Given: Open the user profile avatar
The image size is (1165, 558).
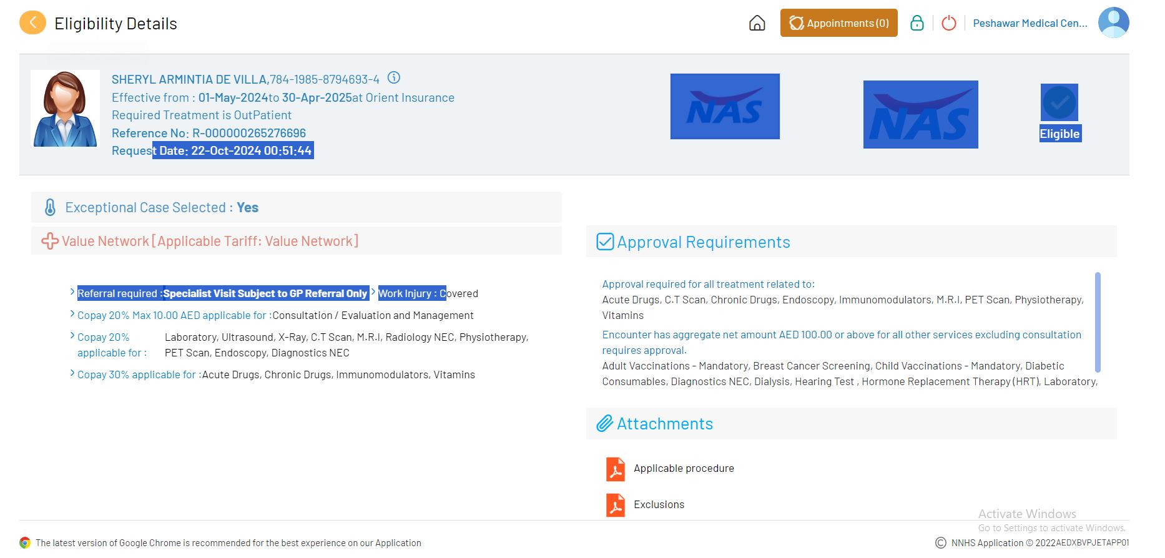Looking at the screenshot, I should point(1113,22).
